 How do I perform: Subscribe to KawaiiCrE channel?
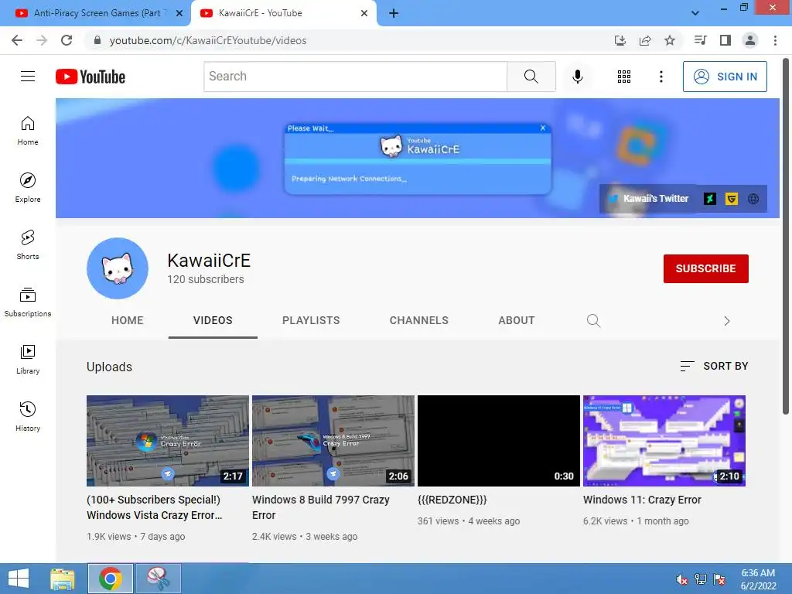click(705, 268)
